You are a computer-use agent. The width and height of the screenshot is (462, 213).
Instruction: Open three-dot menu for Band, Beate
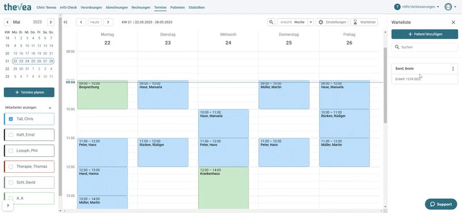click(x=453, y=69)
